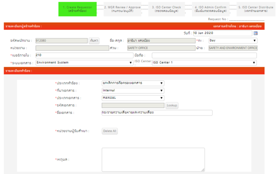Image resolution: width=279 pixels, height=174 pixels.
Task: Click the empty mobile phone field
Action: pyautogui.click(x=204, y=55)
